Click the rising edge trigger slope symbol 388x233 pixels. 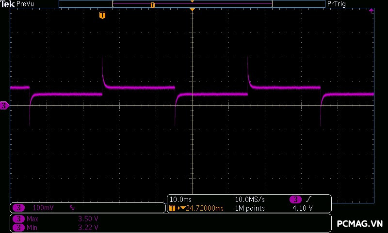(x=309, y=200)
